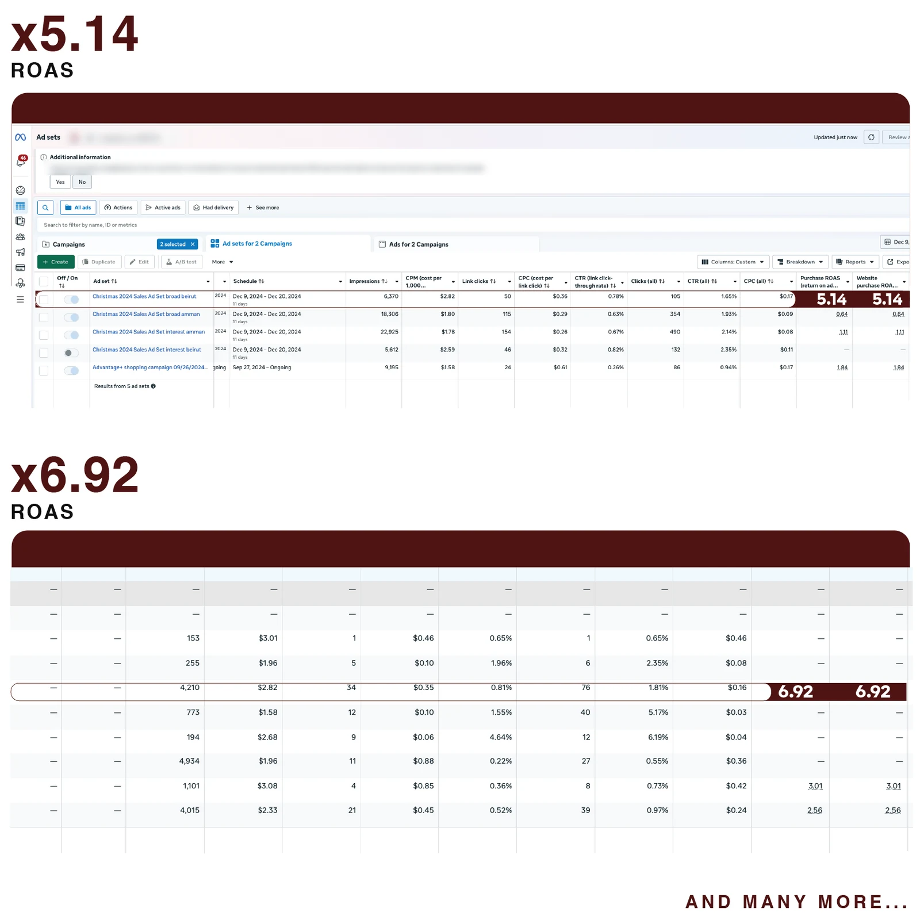
Task: Toggle off the interest amman ad set
Action: coord(71,335)
